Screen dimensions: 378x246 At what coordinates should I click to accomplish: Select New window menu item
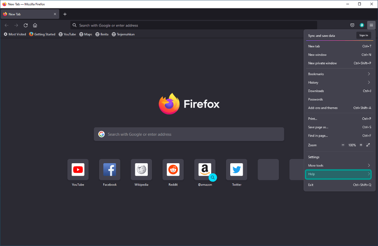coord(339,55)
